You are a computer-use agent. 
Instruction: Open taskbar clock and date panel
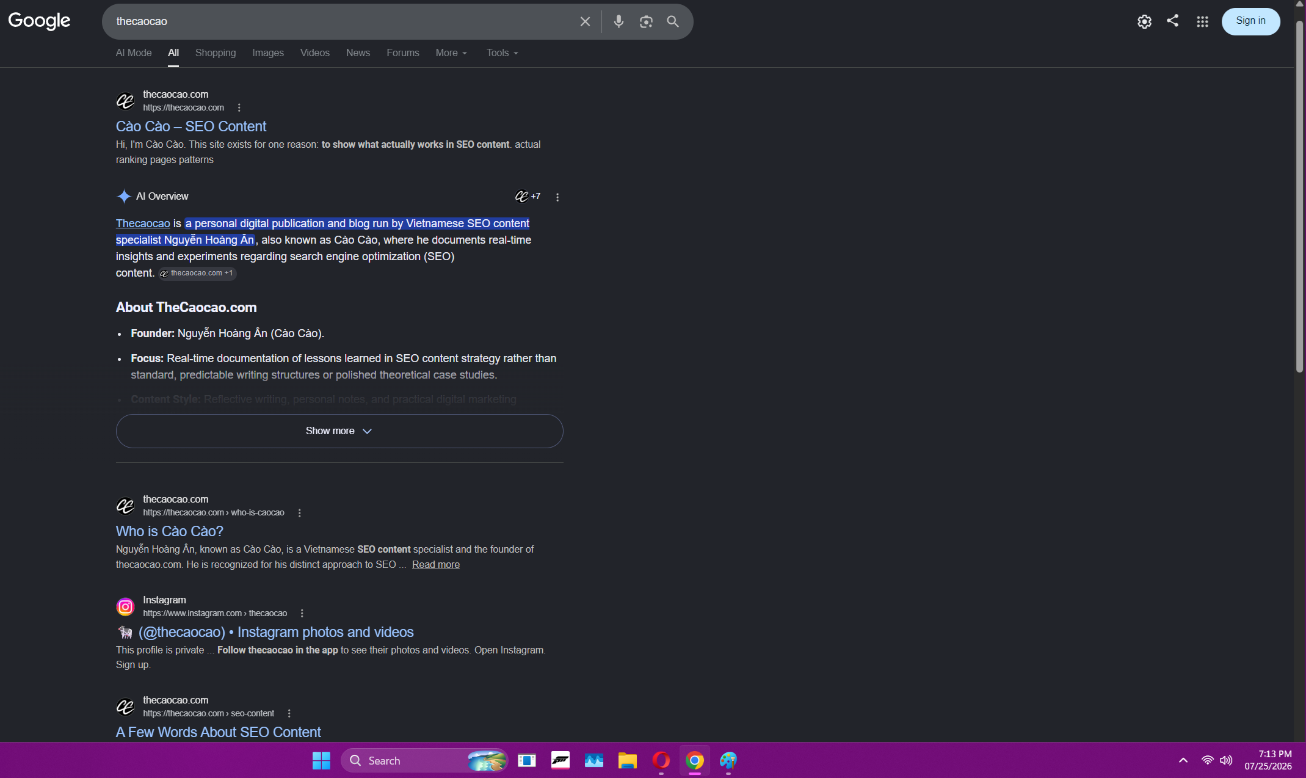(x=1268, y=760)
